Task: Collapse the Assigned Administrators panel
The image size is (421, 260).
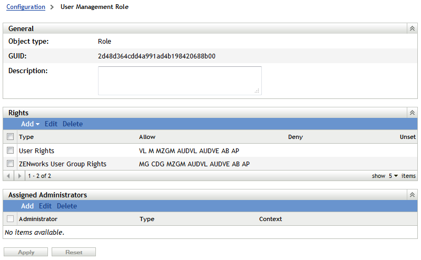Action: 412,195
